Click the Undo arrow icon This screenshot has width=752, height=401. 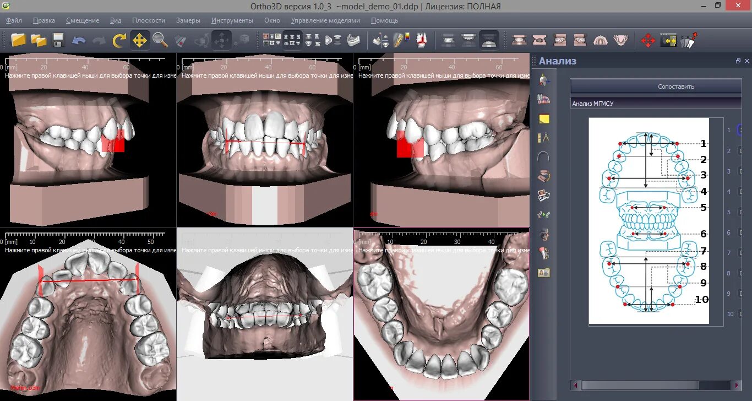point(79,40)
